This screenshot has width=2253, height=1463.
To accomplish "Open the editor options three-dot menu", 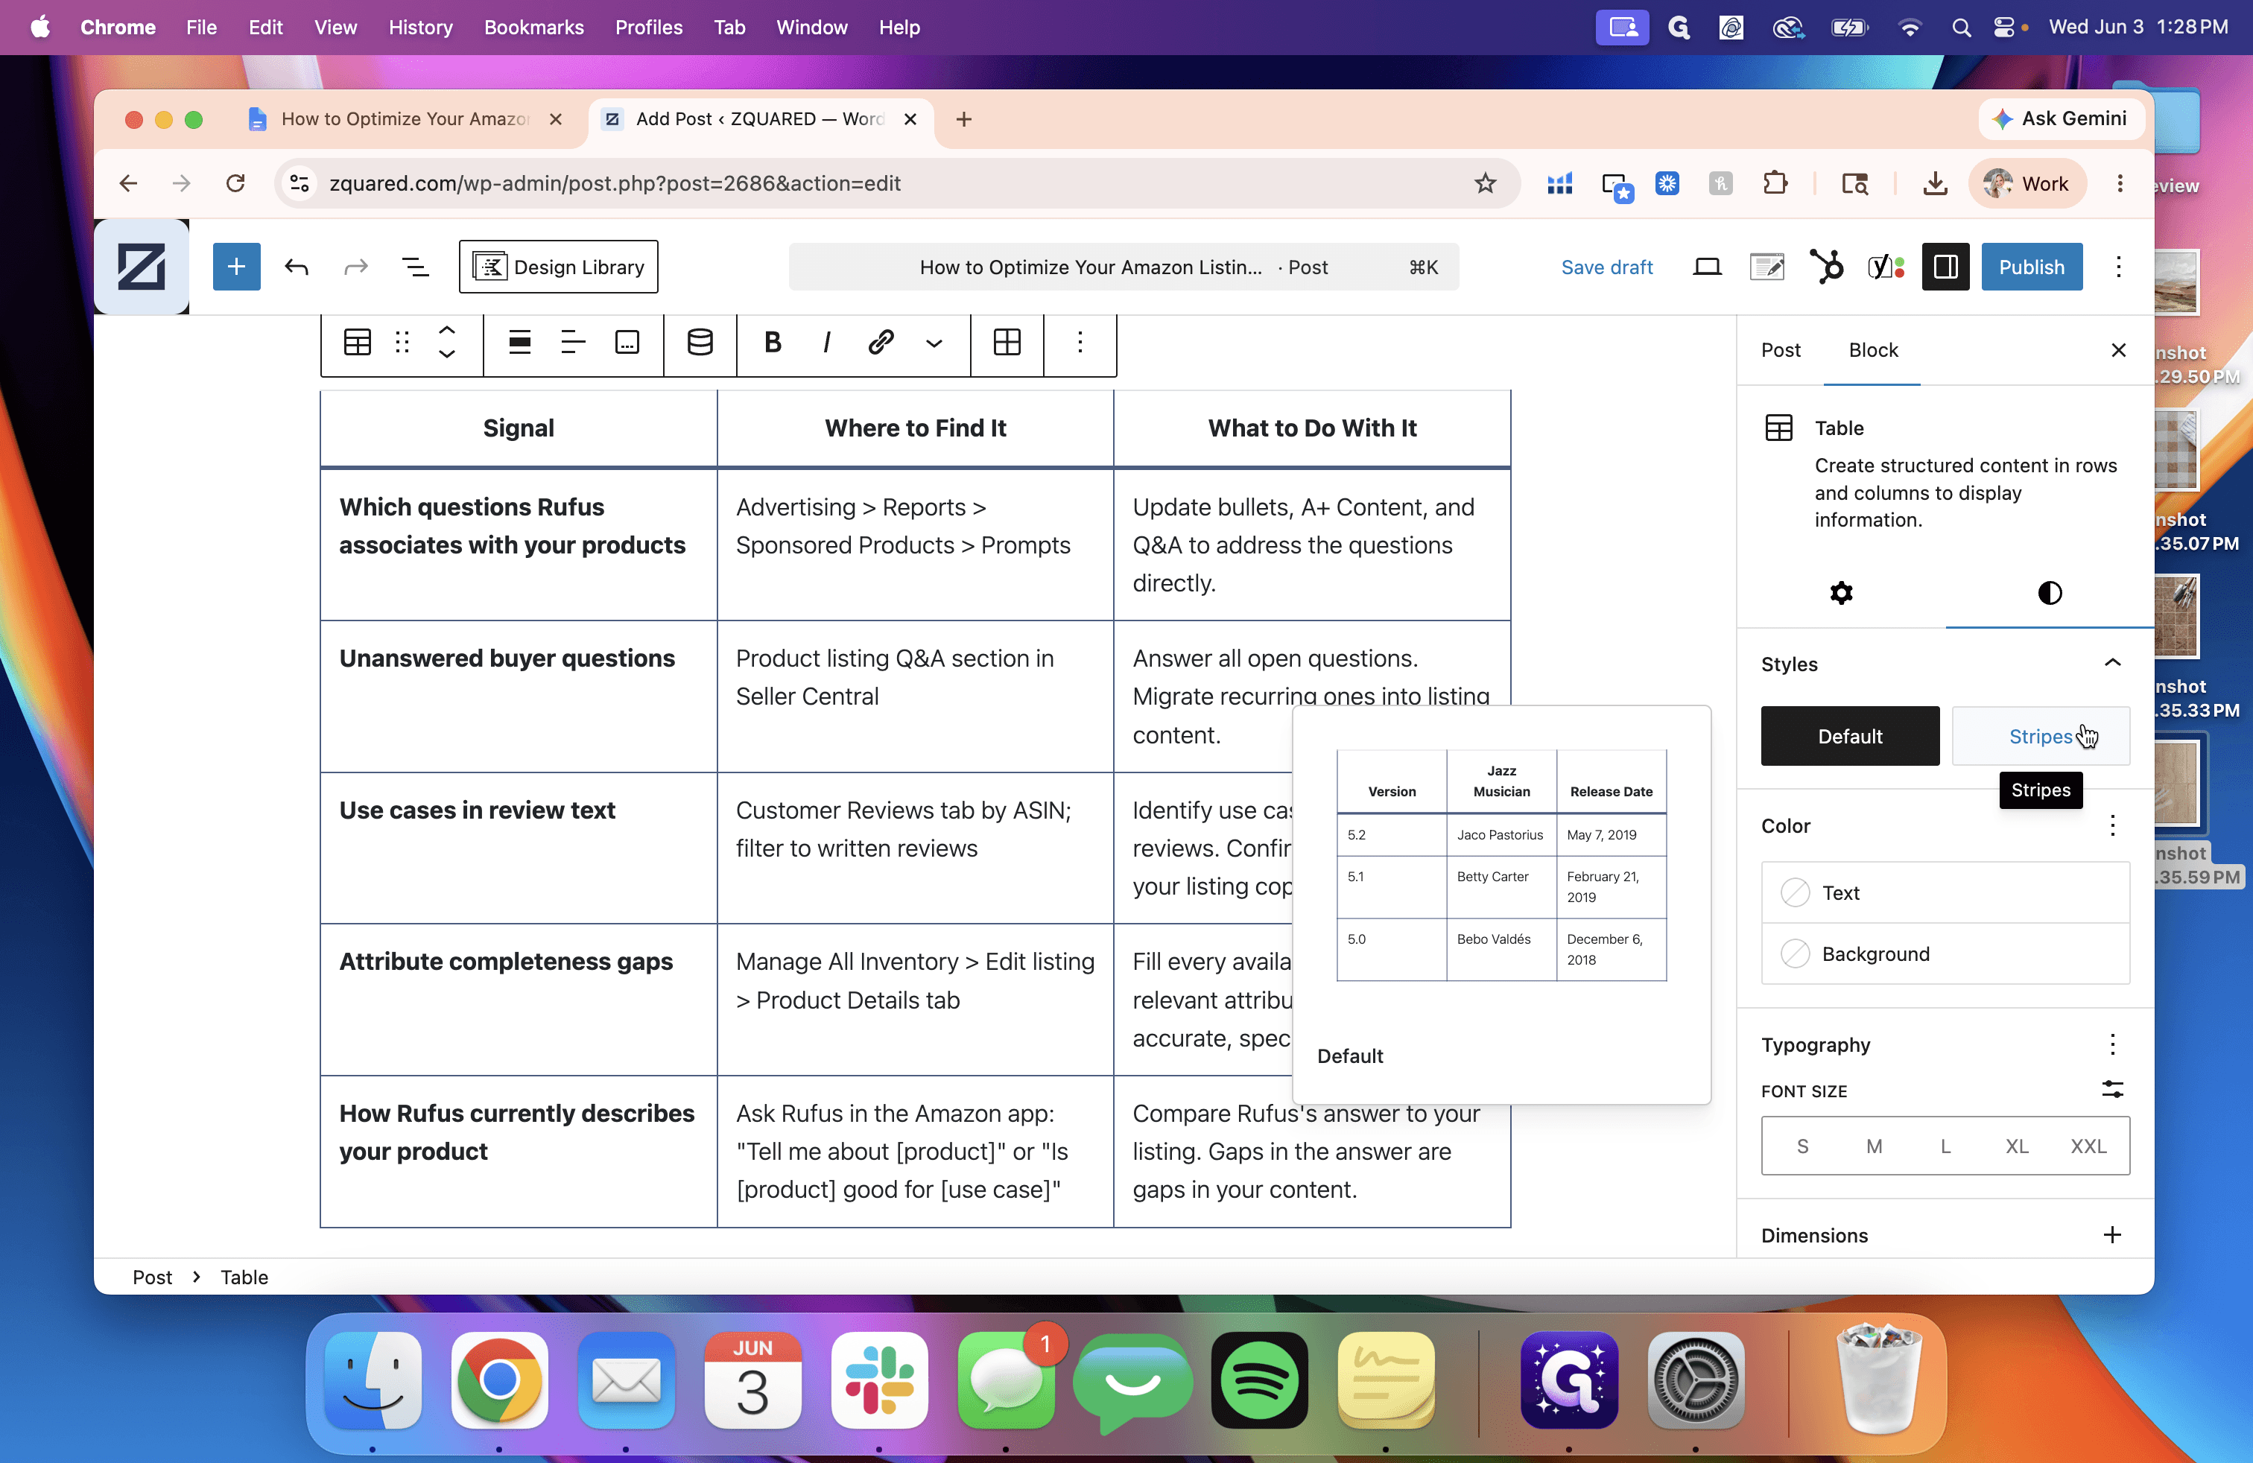I will point(2119,267).
